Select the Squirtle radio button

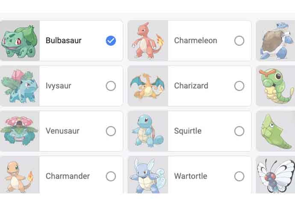239,131
